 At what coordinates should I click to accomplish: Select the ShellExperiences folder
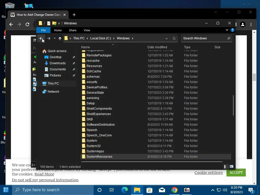pos(99,114)
